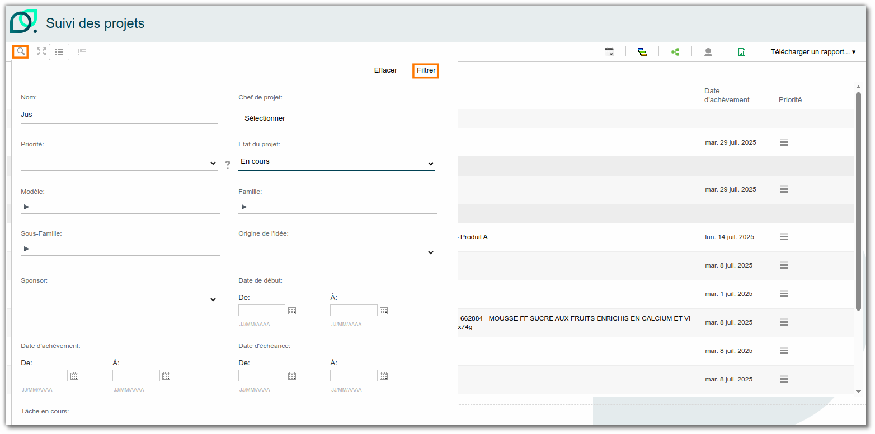This screenshot has width=875, height=434.
Task: Click the Effacer button
Action: 385,70
